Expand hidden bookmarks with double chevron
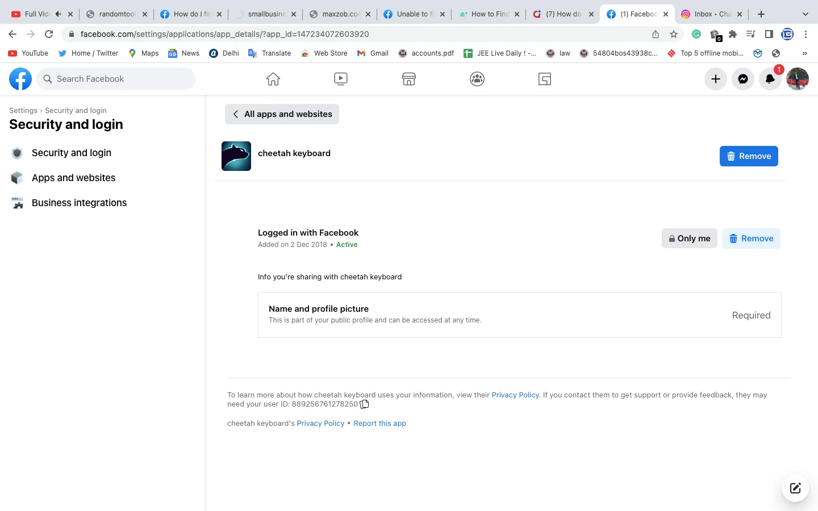818x511 pixels. pos(805,53)
